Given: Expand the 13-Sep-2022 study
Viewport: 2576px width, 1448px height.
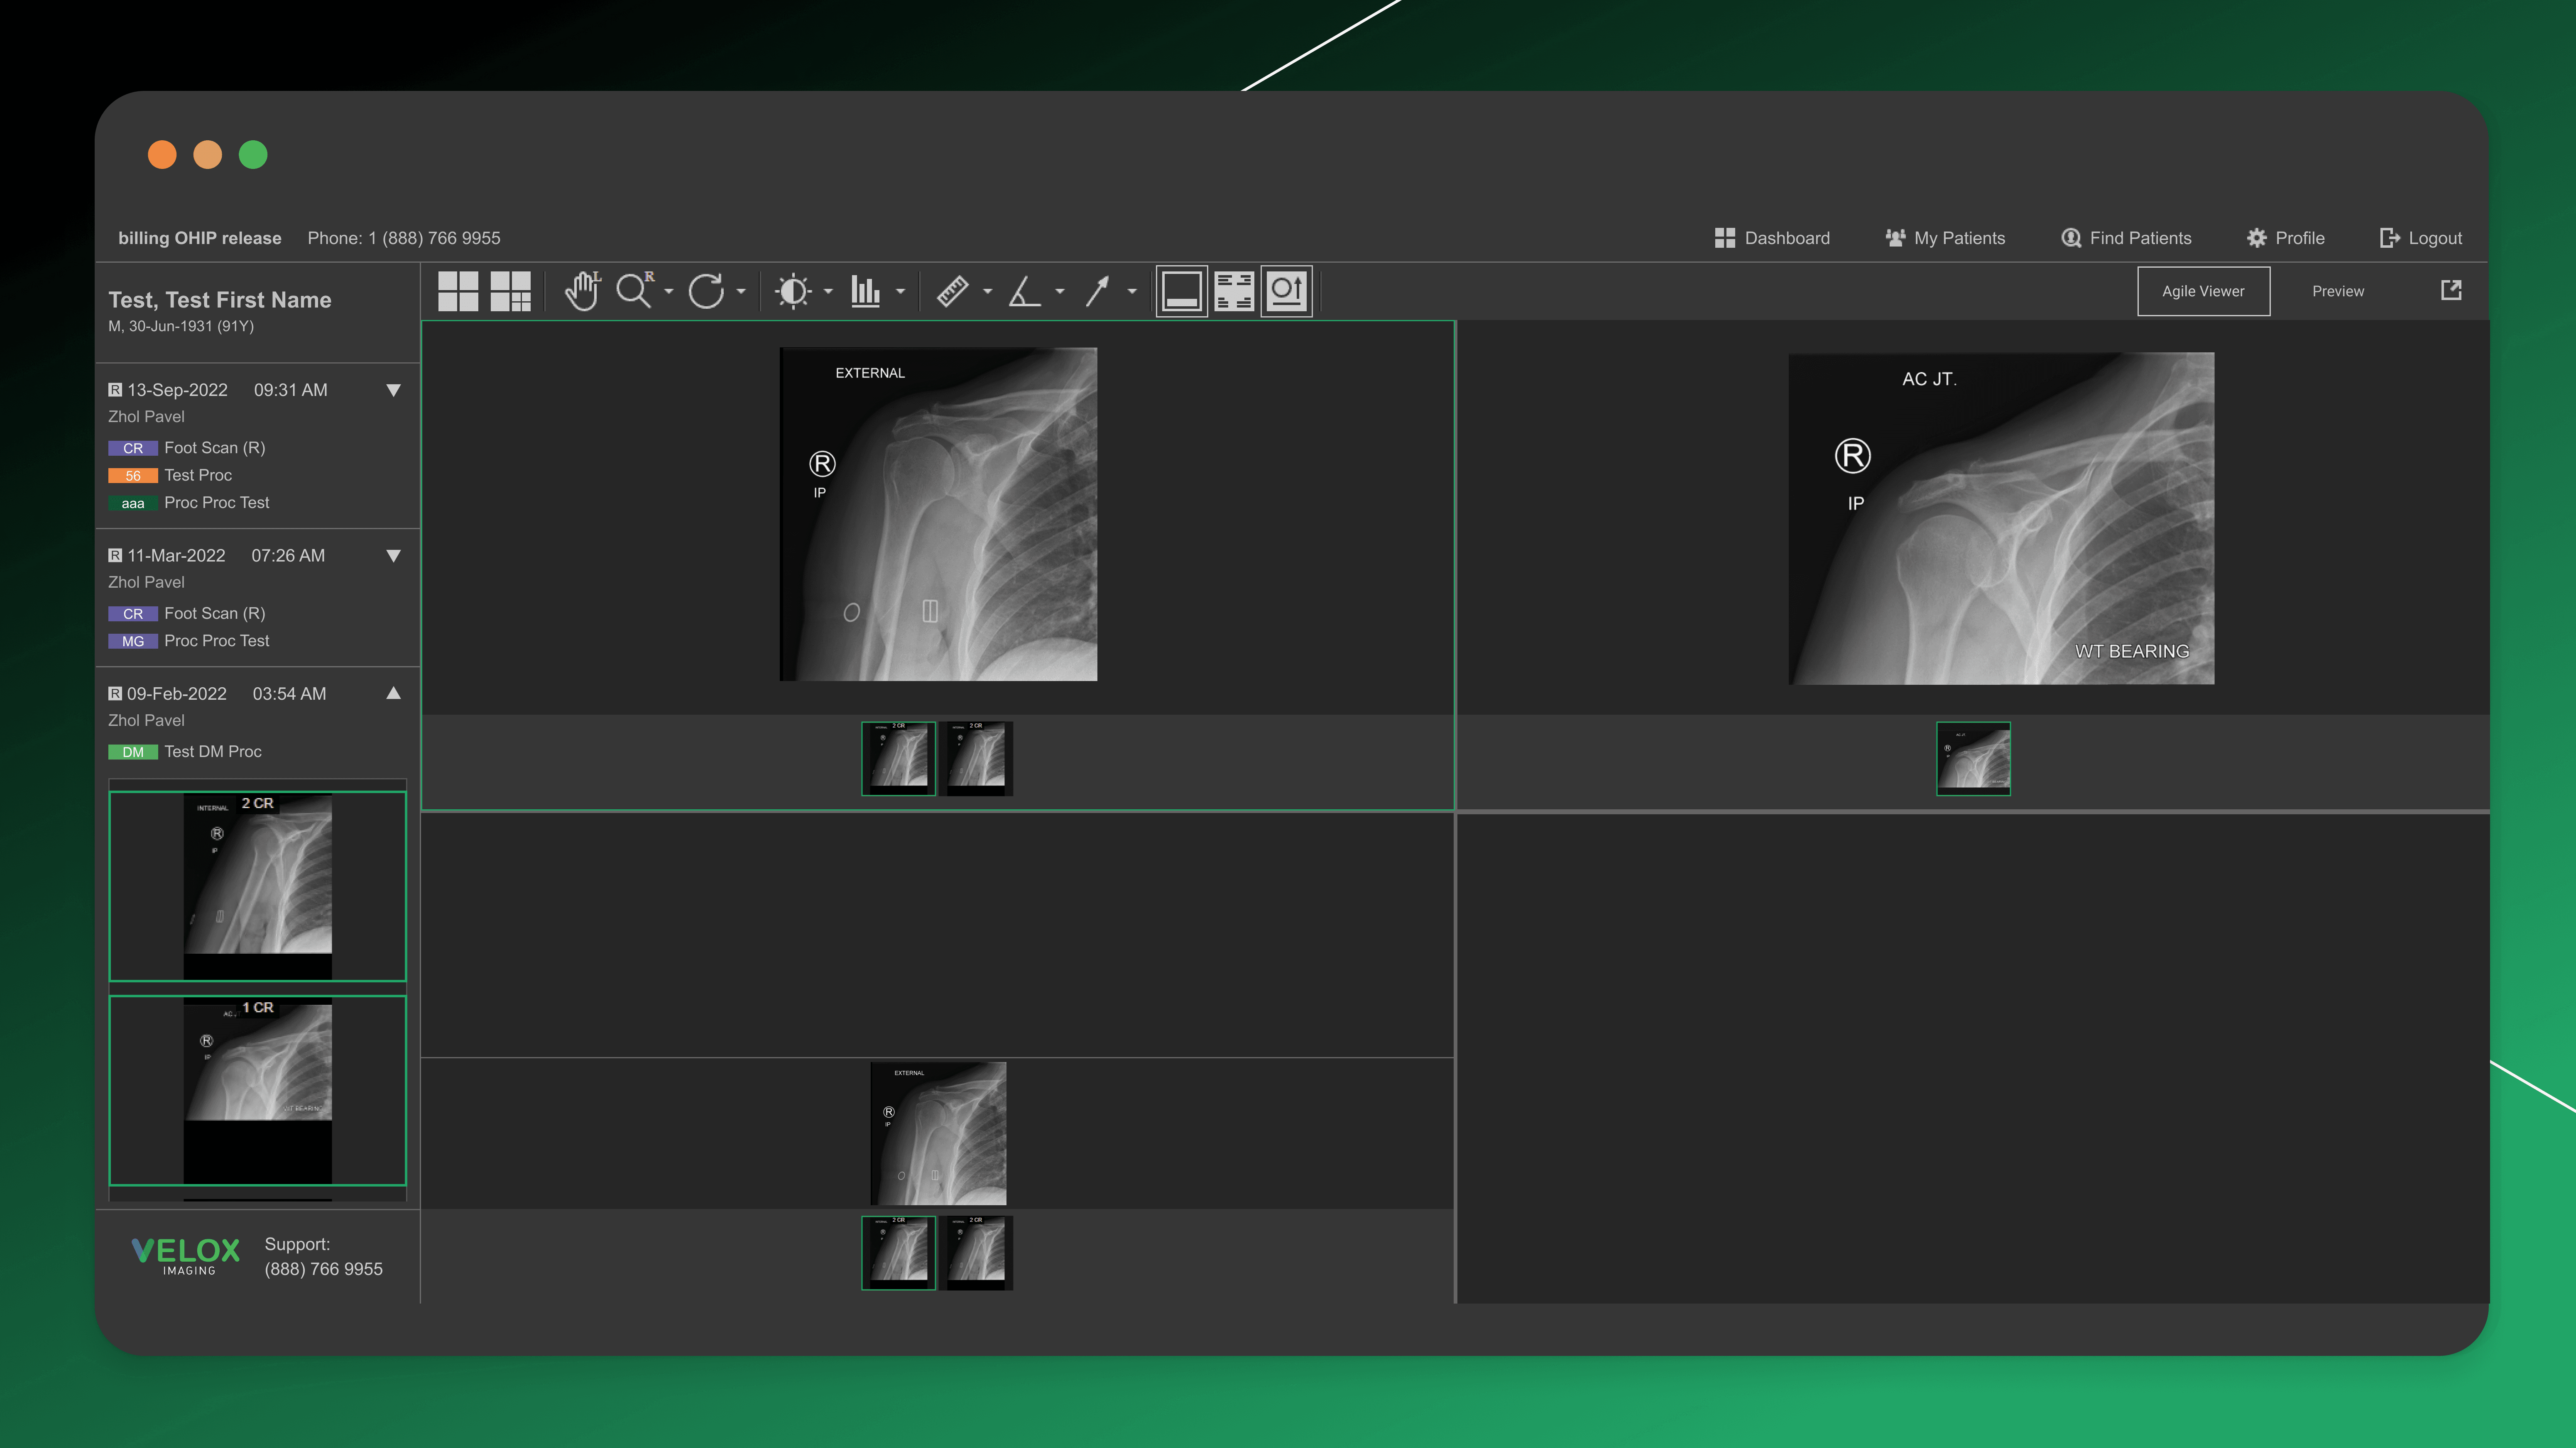Looking at the screenshot, I should (x=393, y=390).
